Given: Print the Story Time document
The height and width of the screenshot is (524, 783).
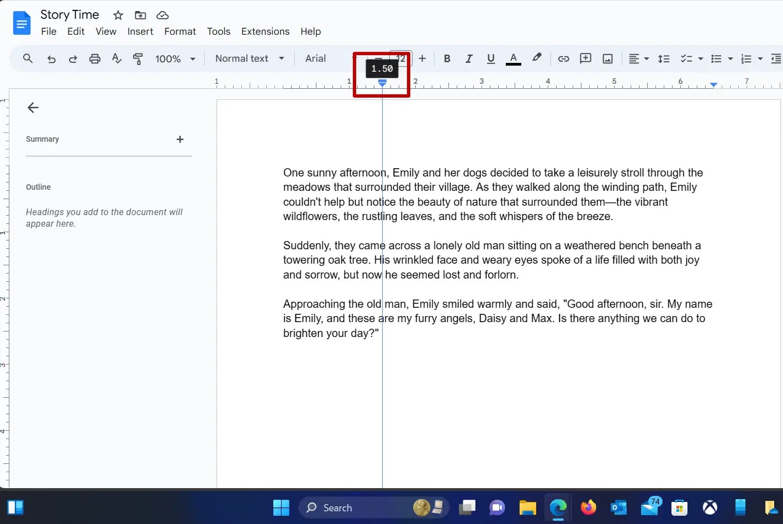Looking at the screenshot, I should [94, 58].
